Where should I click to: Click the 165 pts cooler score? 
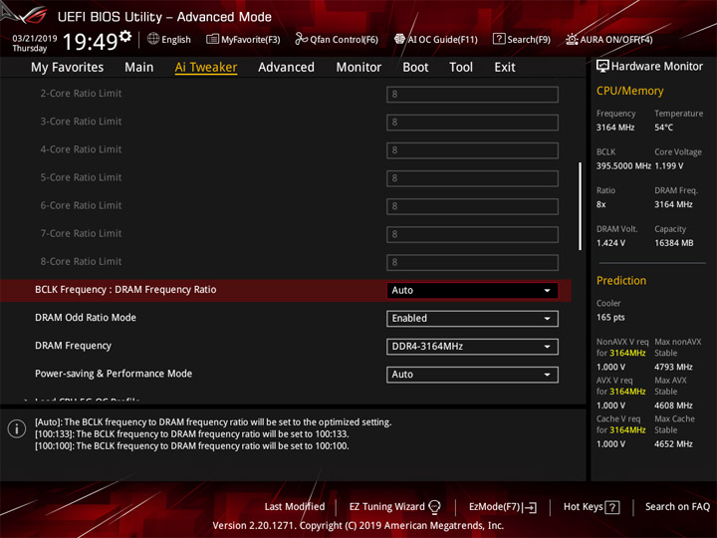pyautogui.click(x=610, y=318)
